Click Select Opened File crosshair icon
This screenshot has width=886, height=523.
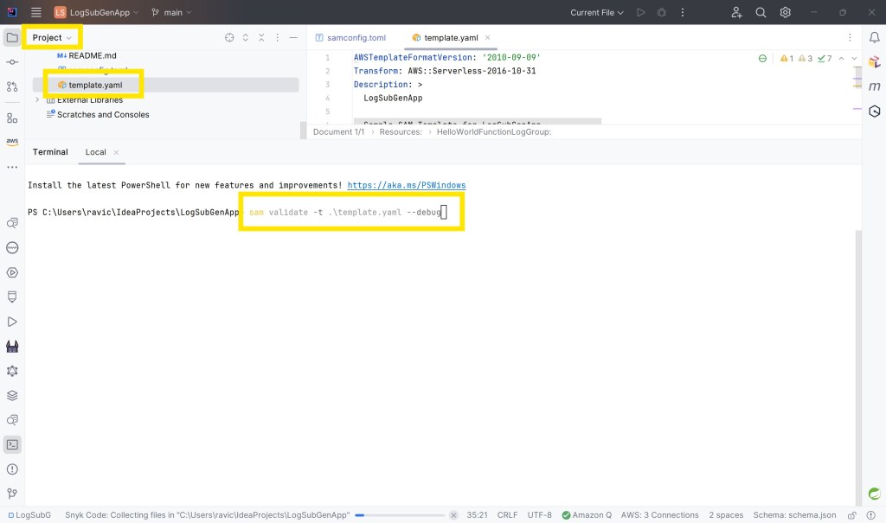pyautogui.click(x=229, y=37)
